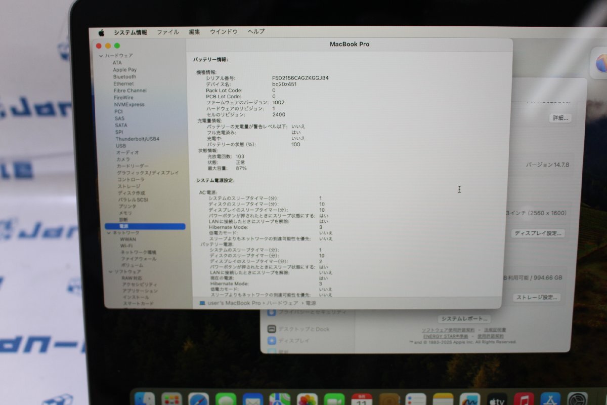Collapse the ハードウェア tree section
The width and height of the screenshot is (607, 405).
tap(101, 56)
